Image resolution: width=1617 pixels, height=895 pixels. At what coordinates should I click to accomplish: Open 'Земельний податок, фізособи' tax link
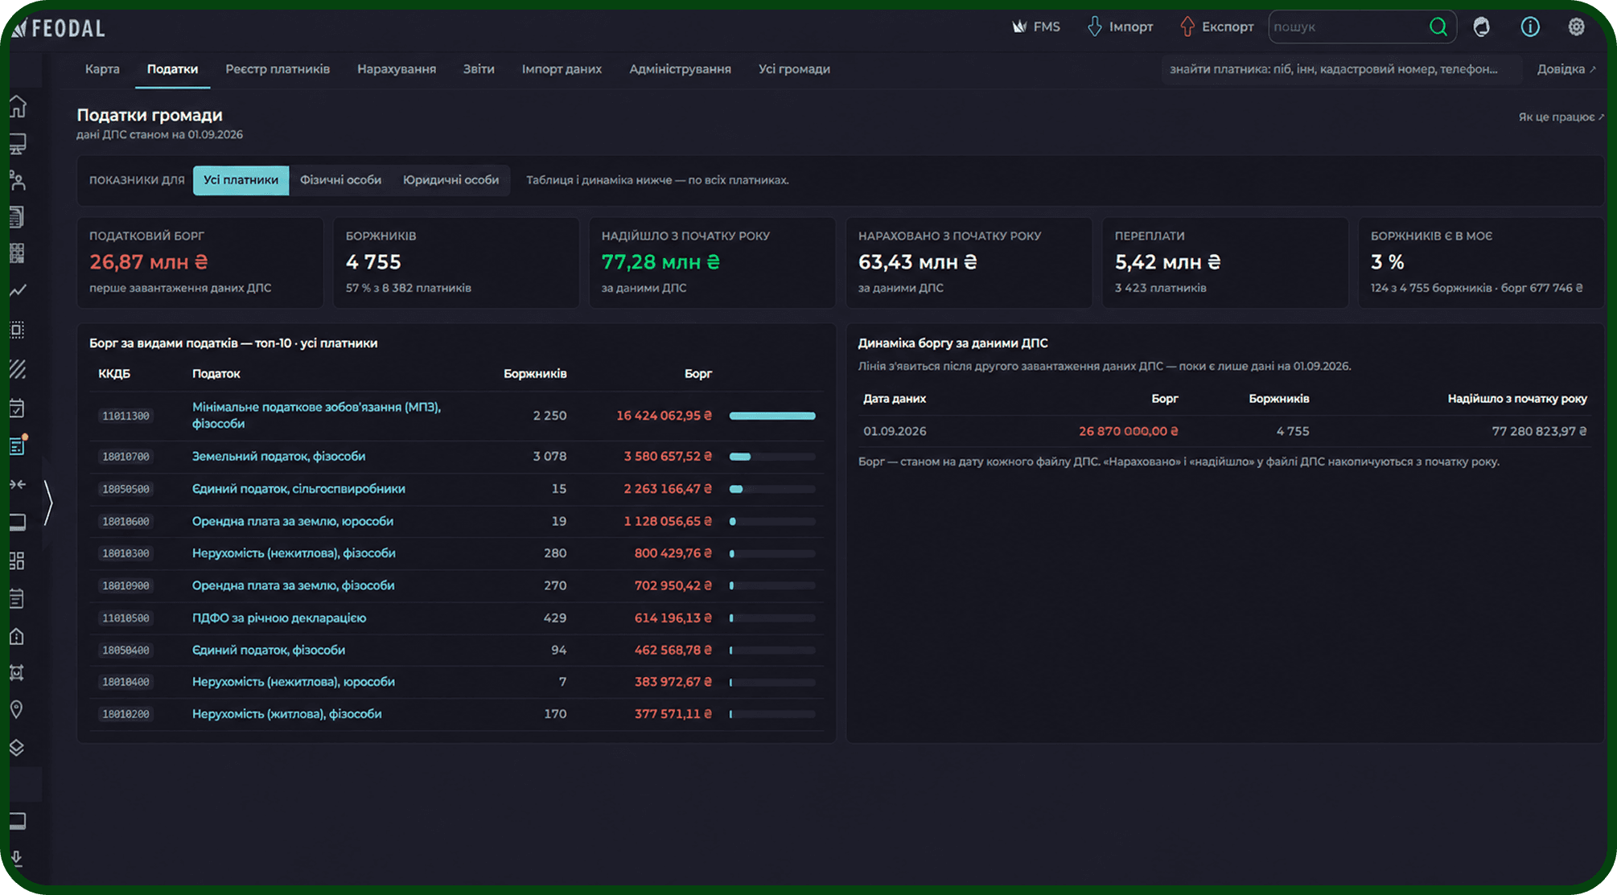click(278, 457)
